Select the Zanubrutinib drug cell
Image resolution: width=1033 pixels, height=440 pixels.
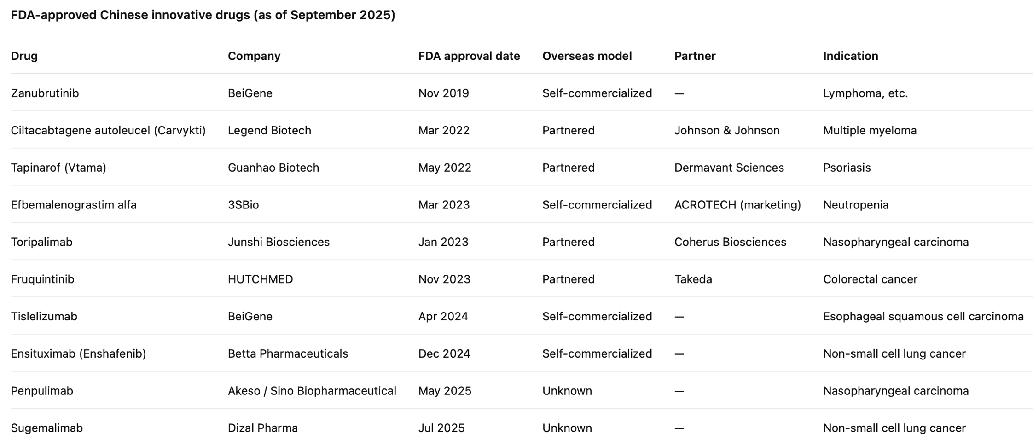(x=45, y=93)
